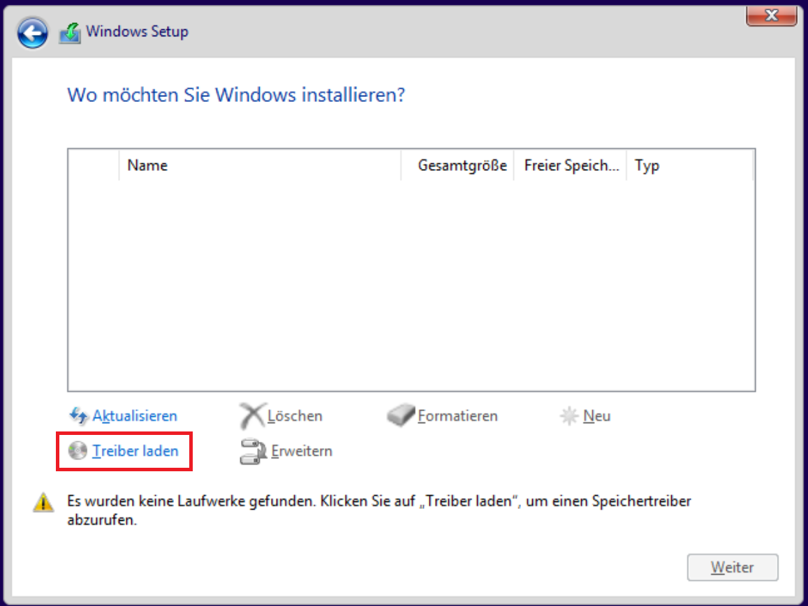The height and width of the screenshot is (606, 808).
Task: Click the Typ column header
Action: tap(690, 165)
